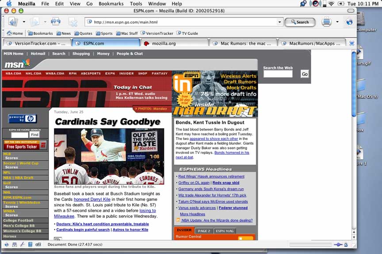Open the VersionTracker bookmark
382x254 pixels.
click(x=157, y=34)
